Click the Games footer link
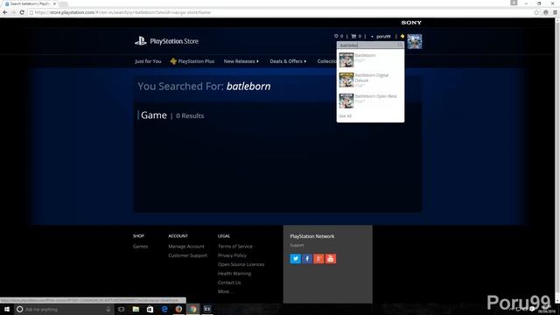Screen dimensions: 560x315 [x=140, y=247]
